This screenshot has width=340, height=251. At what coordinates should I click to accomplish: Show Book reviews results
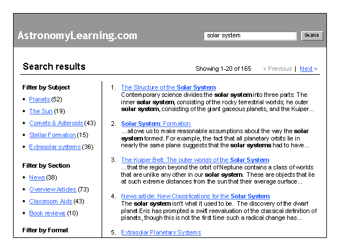[x=47, y=213]
